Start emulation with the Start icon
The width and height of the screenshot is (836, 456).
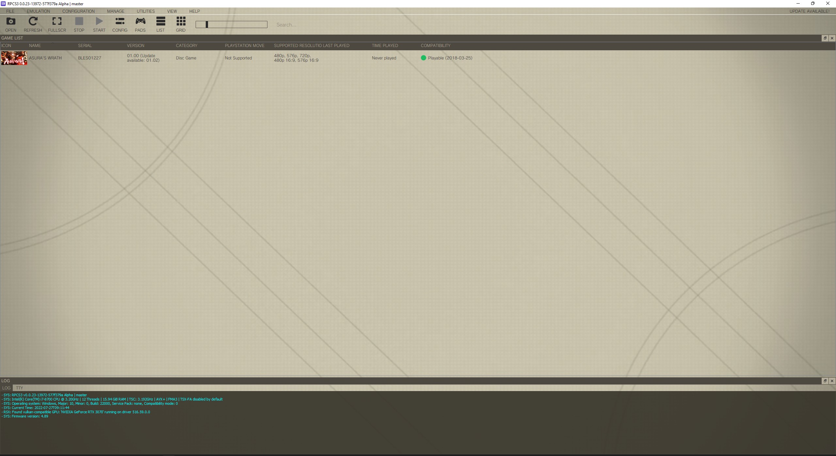[99, 24]
